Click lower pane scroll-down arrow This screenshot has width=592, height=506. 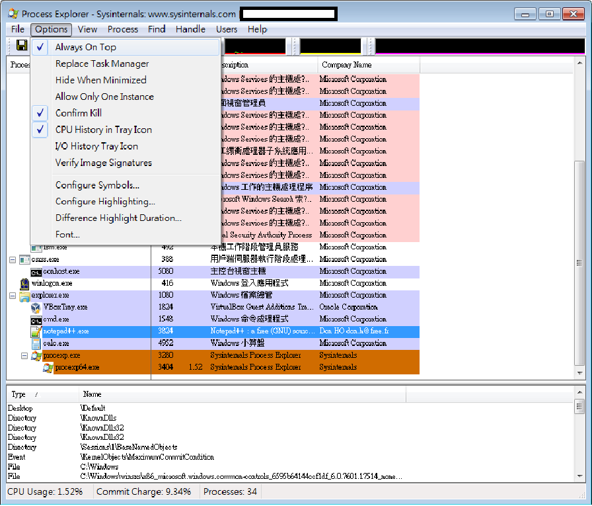580,477
